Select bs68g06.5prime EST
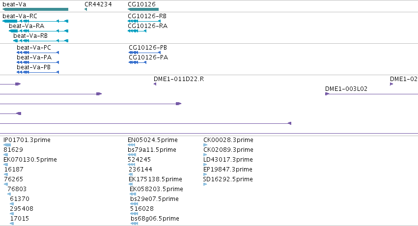 (x=135, y=224)
